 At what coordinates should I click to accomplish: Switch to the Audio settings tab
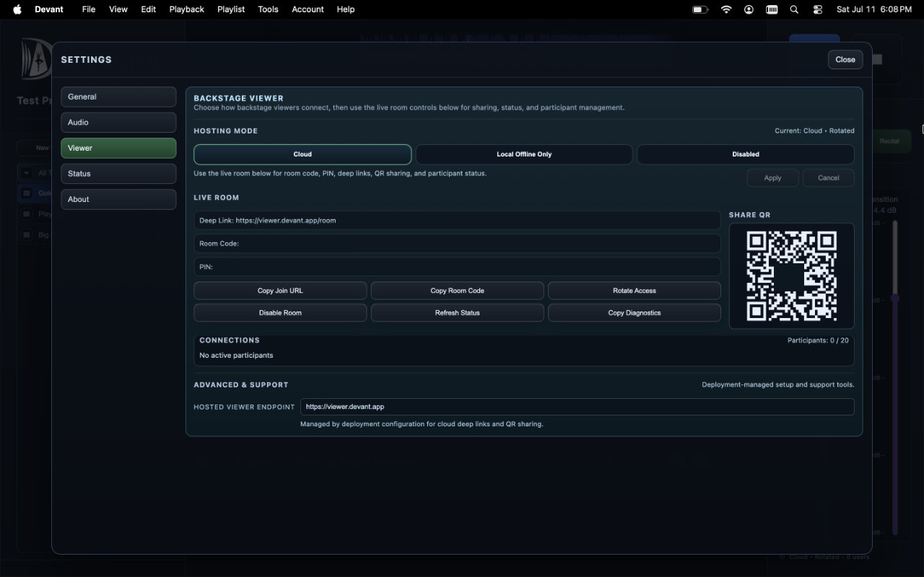[118, 123]
